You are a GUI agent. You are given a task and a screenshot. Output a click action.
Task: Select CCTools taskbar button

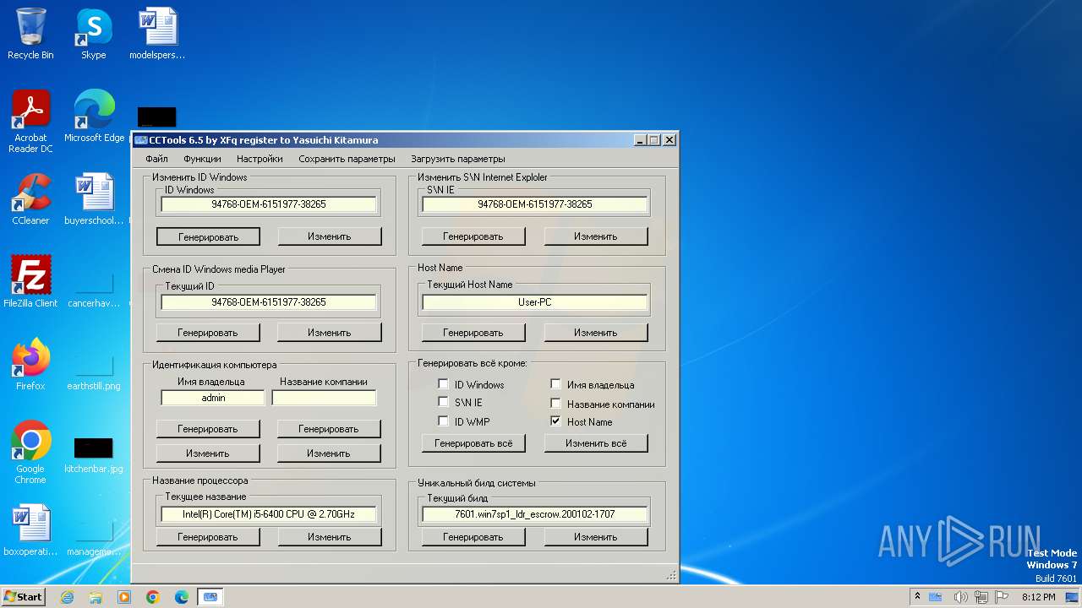pyautogui.click(x=210, y=597)
